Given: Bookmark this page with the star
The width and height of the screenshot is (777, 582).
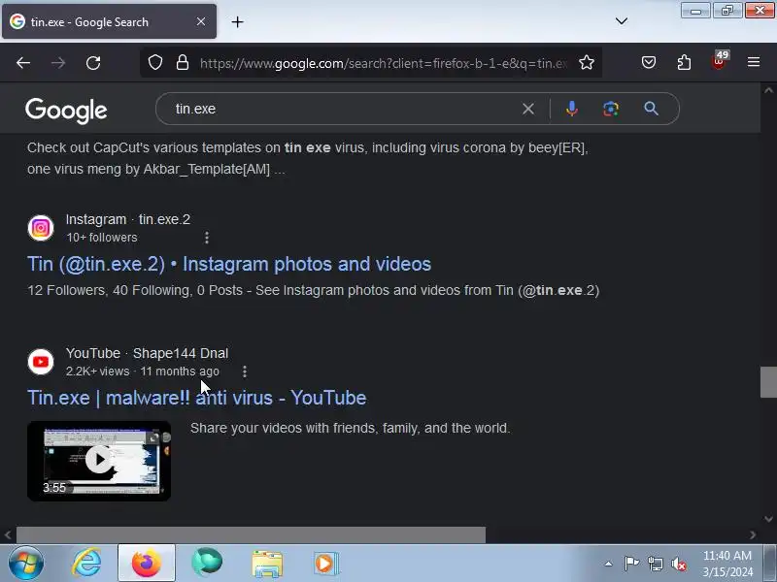Looking at the screenshot, I should 587,63.
